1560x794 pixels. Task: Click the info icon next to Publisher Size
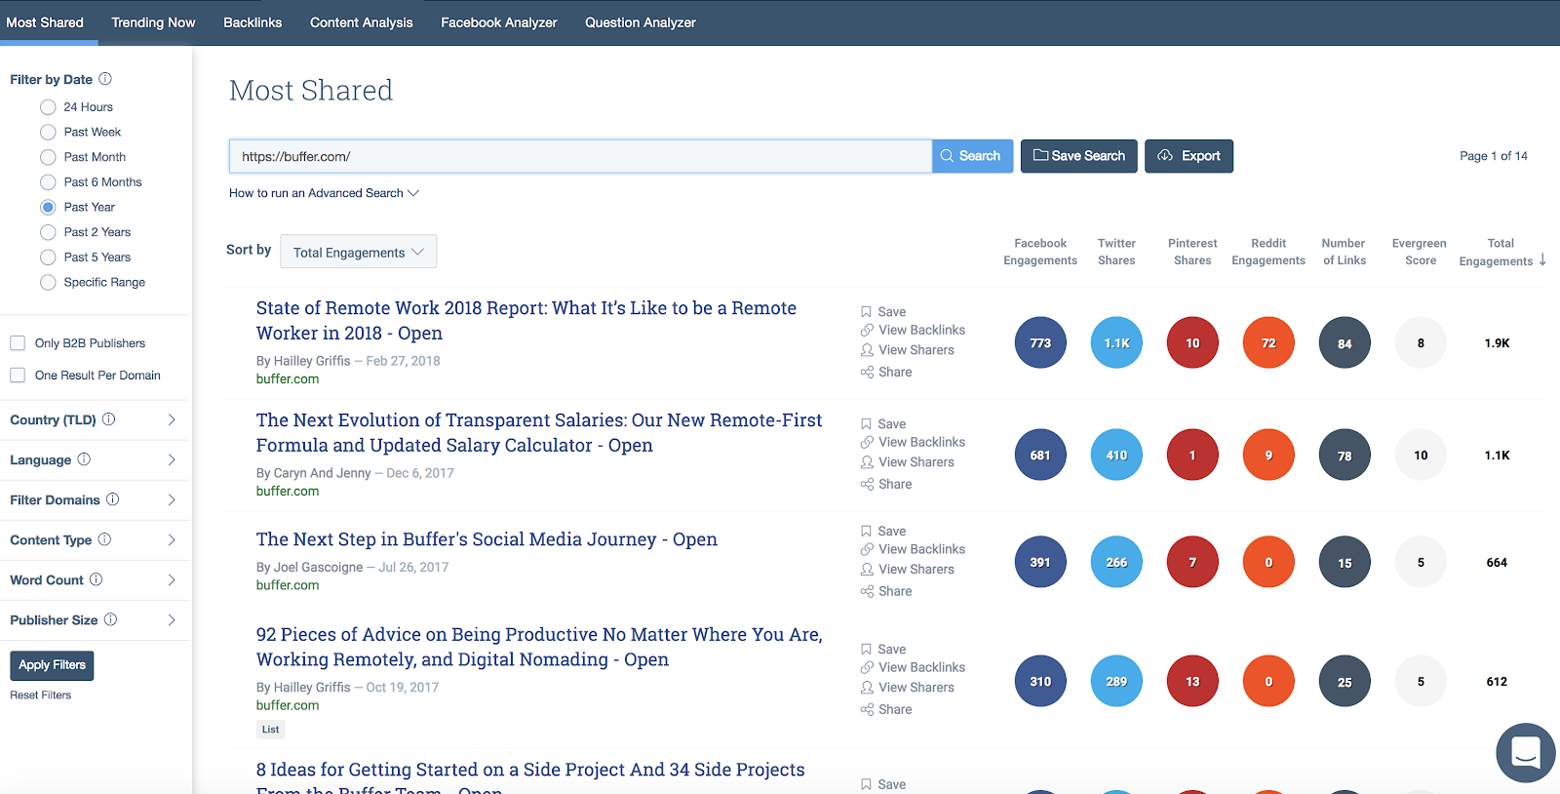point(111,619)
